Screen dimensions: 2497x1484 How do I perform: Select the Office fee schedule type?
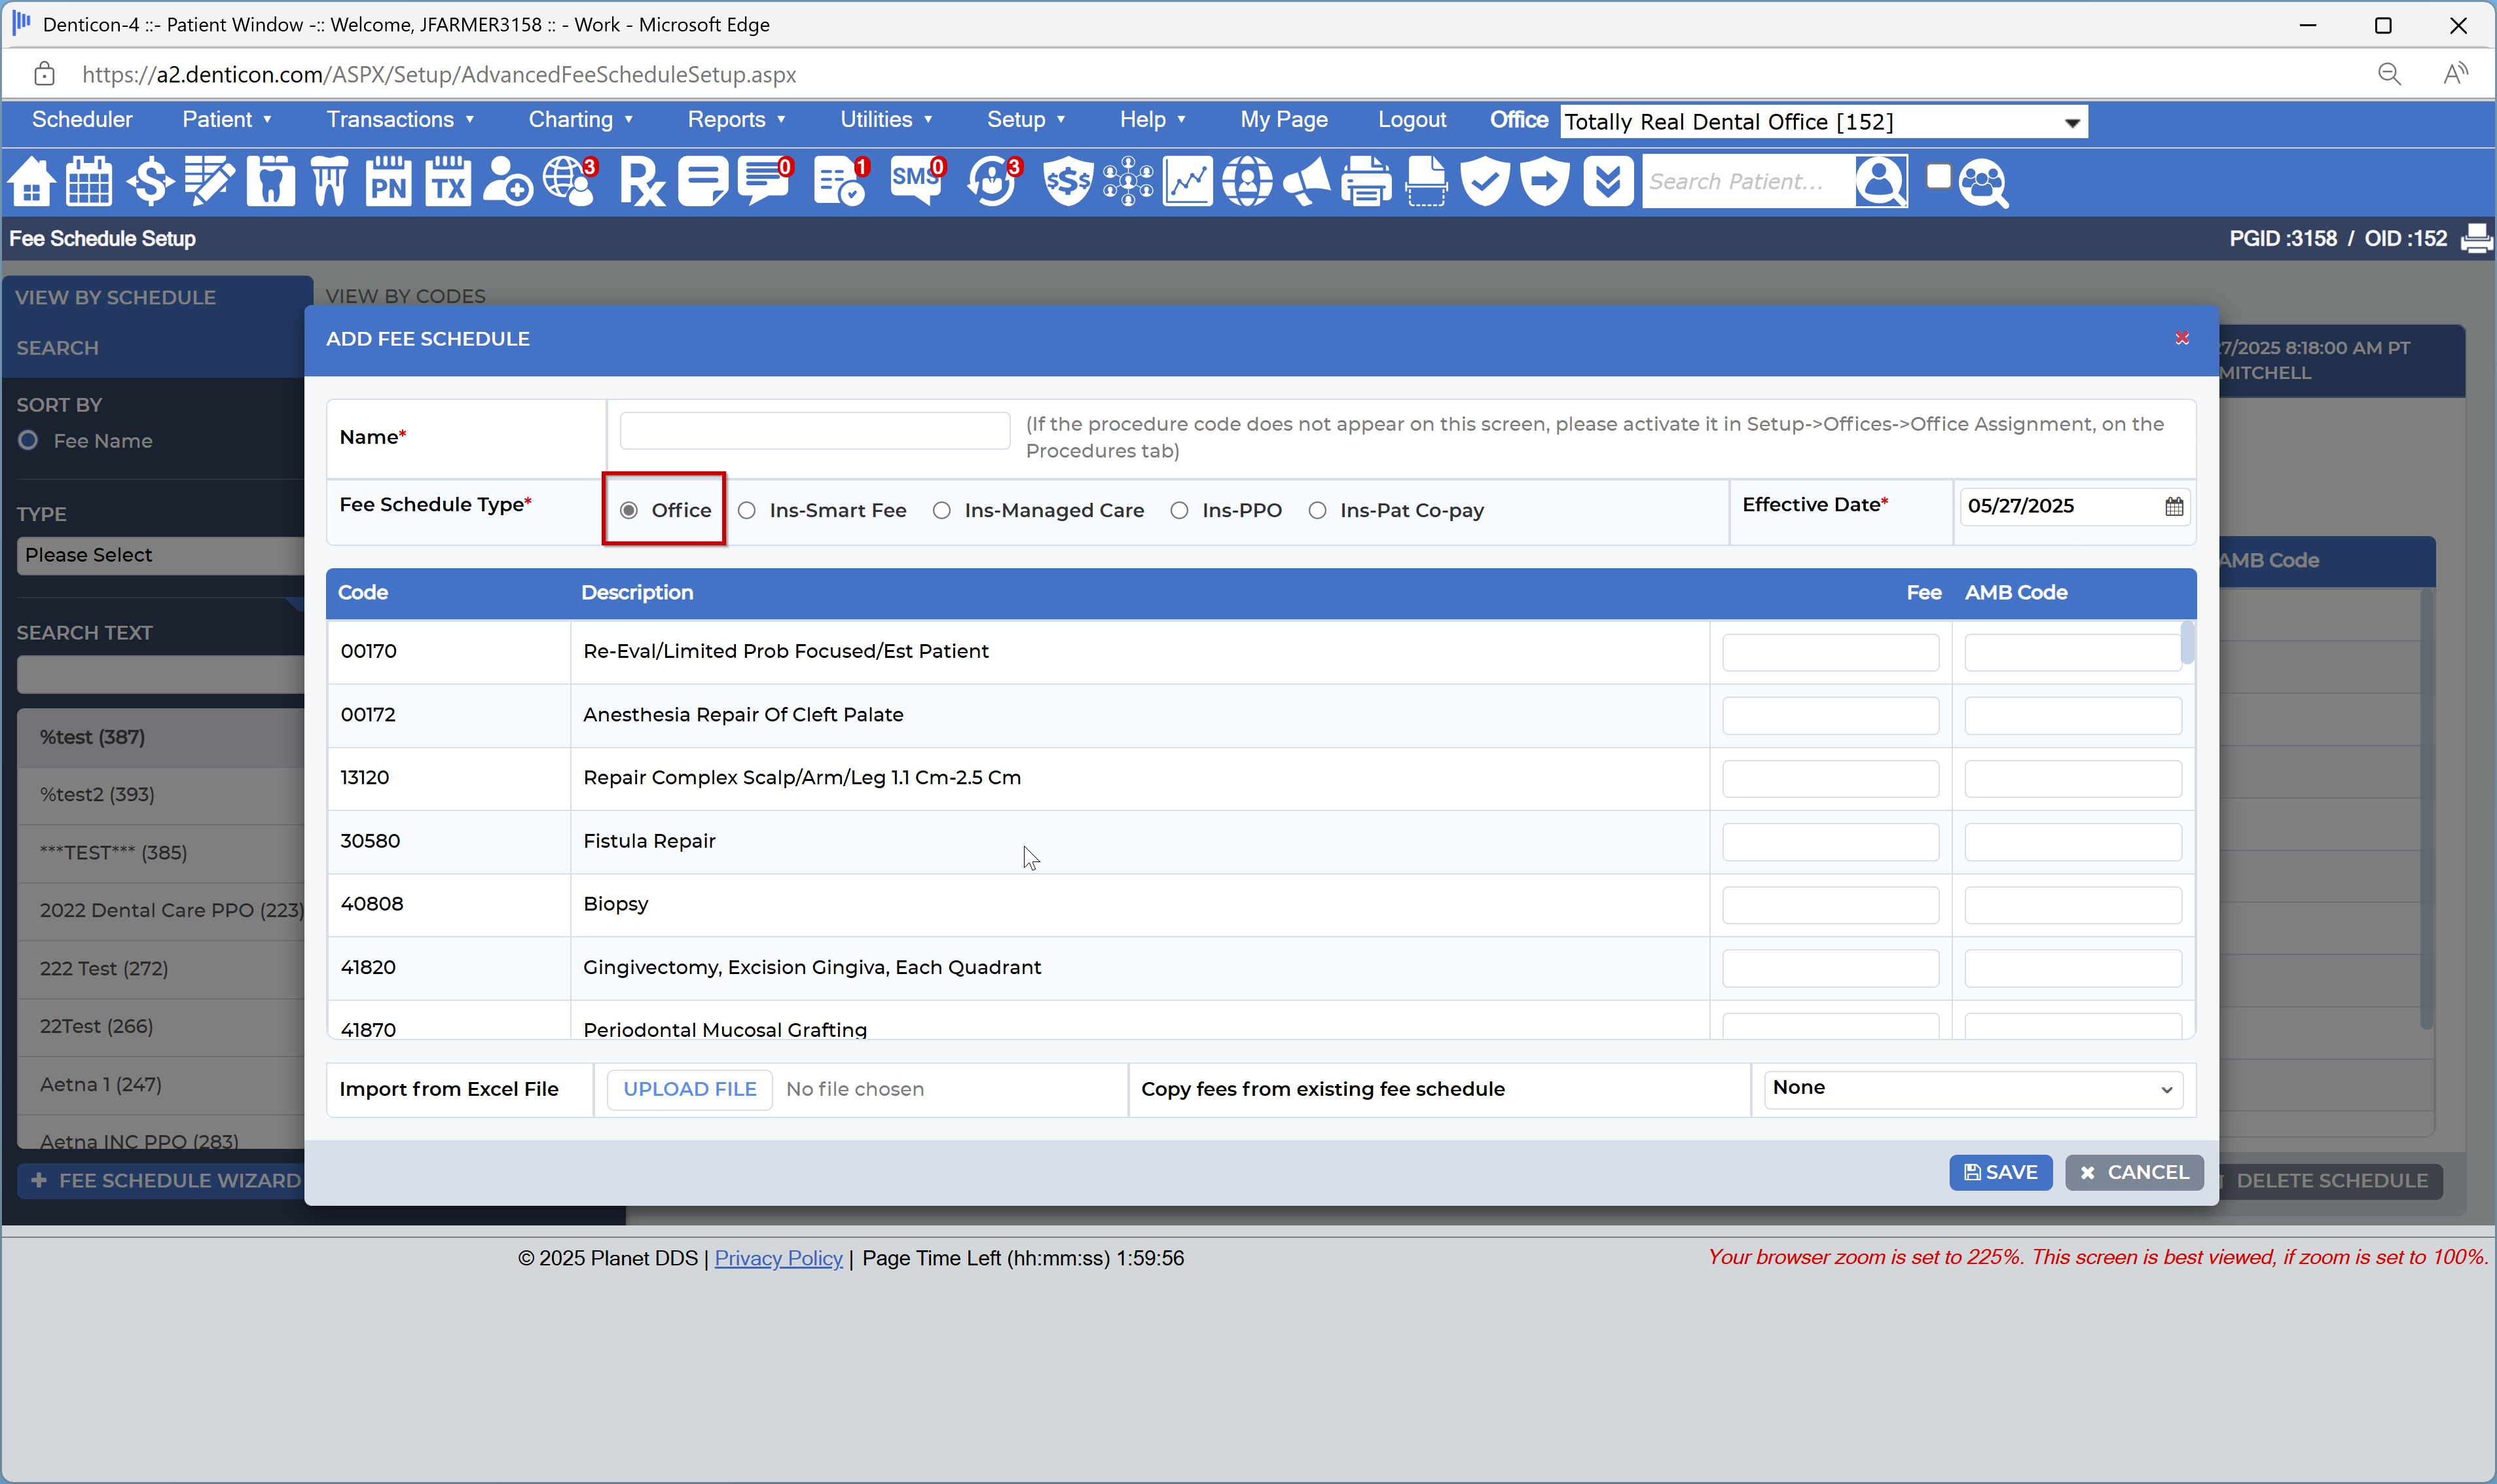pos(629,511)
